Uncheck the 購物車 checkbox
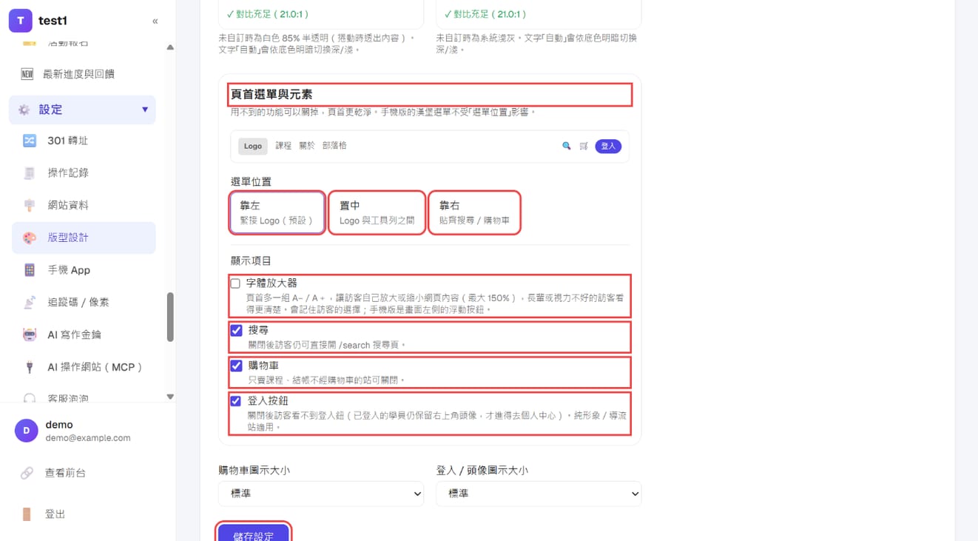Viewport: 978px width, 541px height. tap(236, 366)
